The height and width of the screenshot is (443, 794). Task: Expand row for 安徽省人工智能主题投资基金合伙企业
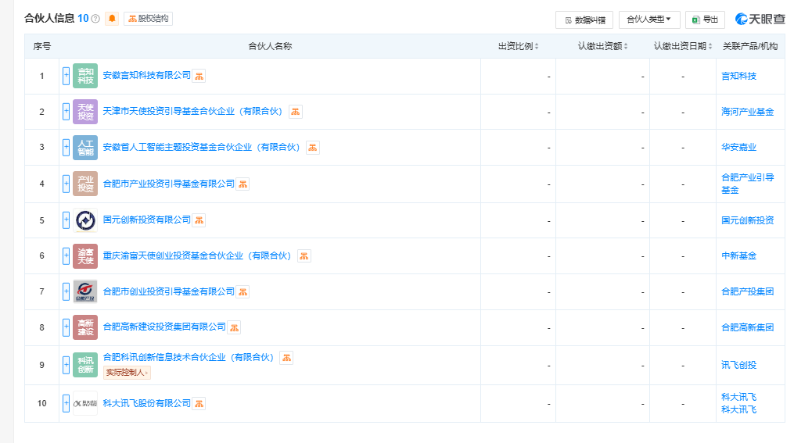click(x=66, y=147)
